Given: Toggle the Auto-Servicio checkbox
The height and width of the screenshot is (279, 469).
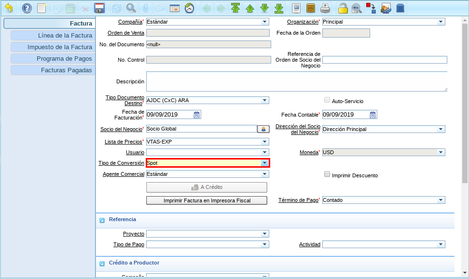Looking at the screenshot, I should [x=327, y=100].
